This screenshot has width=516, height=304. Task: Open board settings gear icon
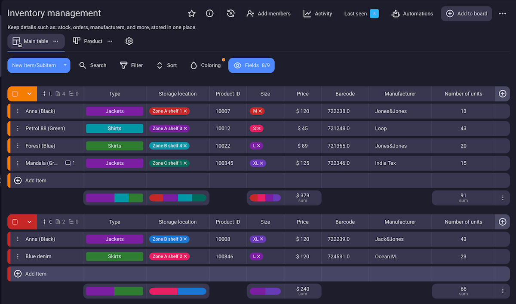(129, 41)
